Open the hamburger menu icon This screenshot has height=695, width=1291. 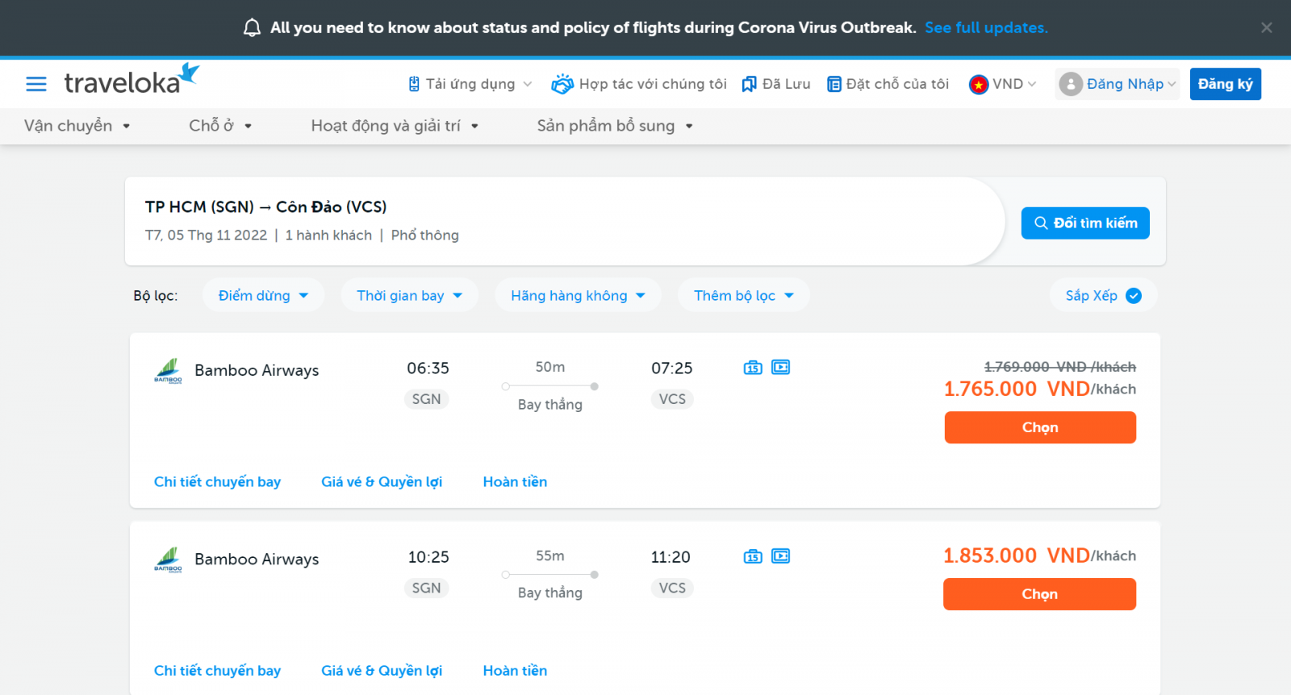36,84
